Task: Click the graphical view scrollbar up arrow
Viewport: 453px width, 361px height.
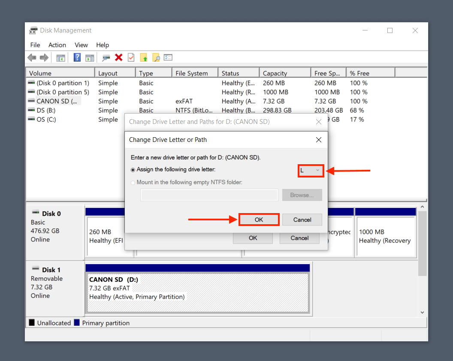Action: point(423,207)
